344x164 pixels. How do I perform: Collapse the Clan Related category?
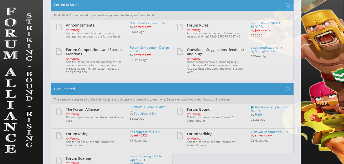tap(288, 89)
